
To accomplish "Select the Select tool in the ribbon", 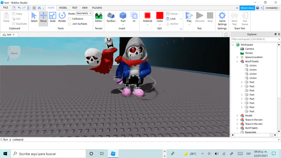I will click(x=34, y=17).
